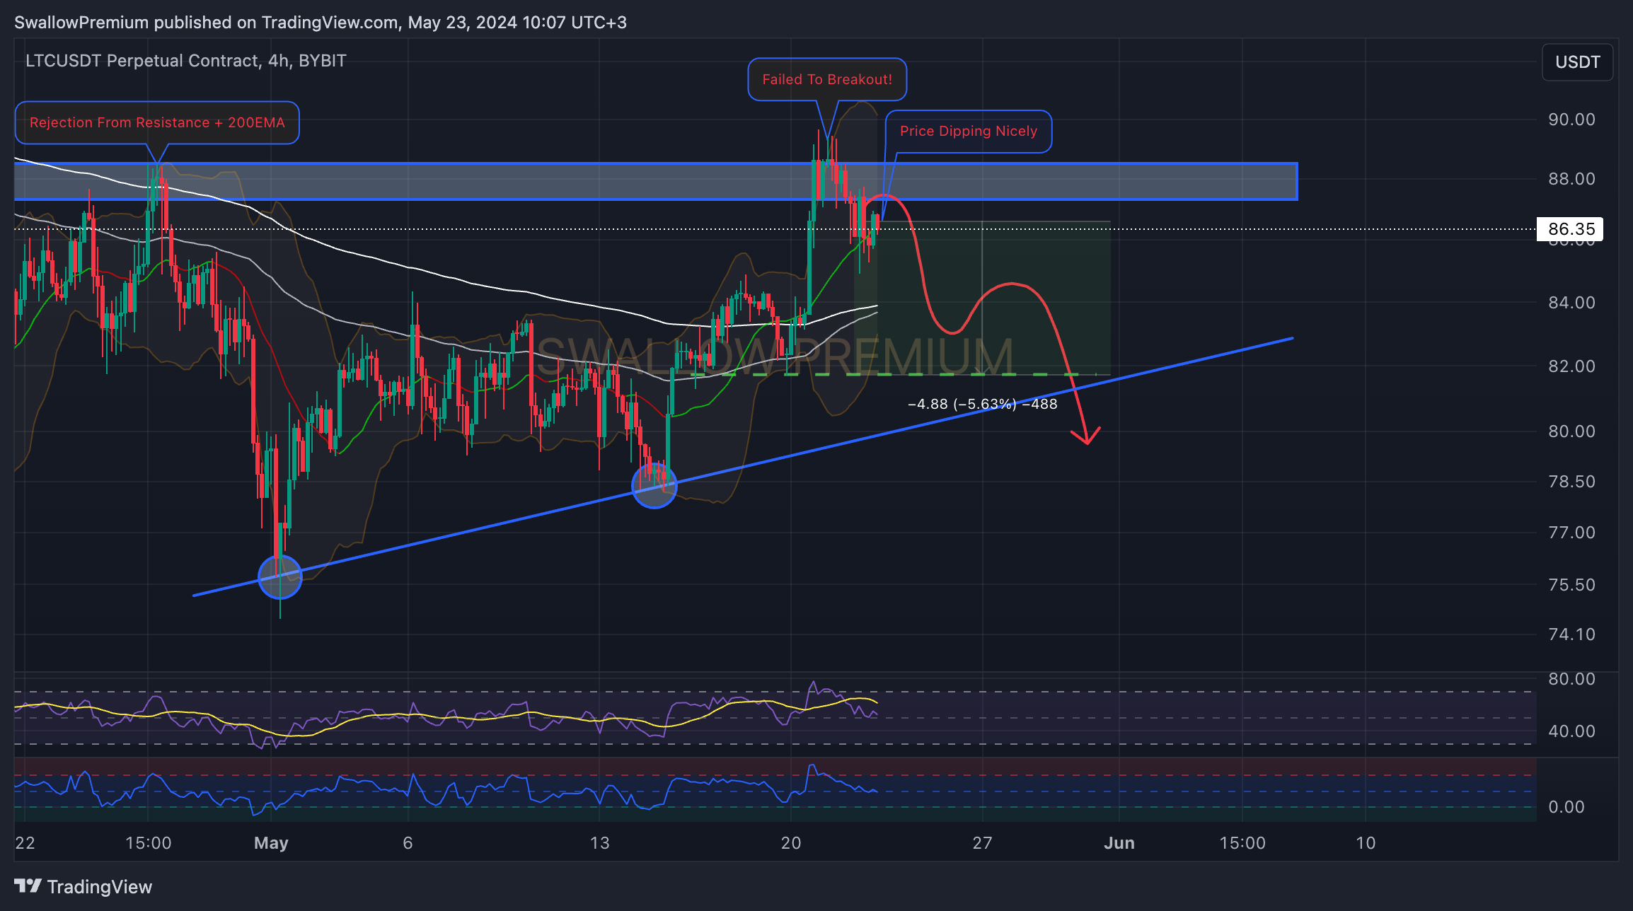The height and width of the screenshot is (911, 1633).
Task: Click the 6 date label on time axis
Action: [408, 843]
